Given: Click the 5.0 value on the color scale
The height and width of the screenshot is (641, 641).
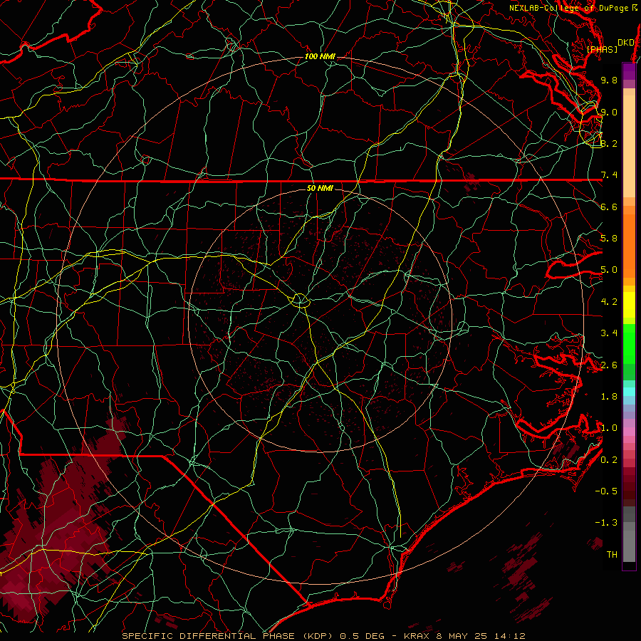Looking at the screenshot, I should coord(609,270).
